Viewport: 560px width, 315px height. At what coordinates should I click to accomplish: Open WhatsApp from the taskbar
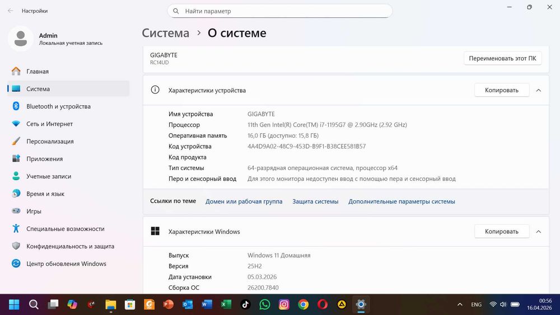tap(265, 304)
